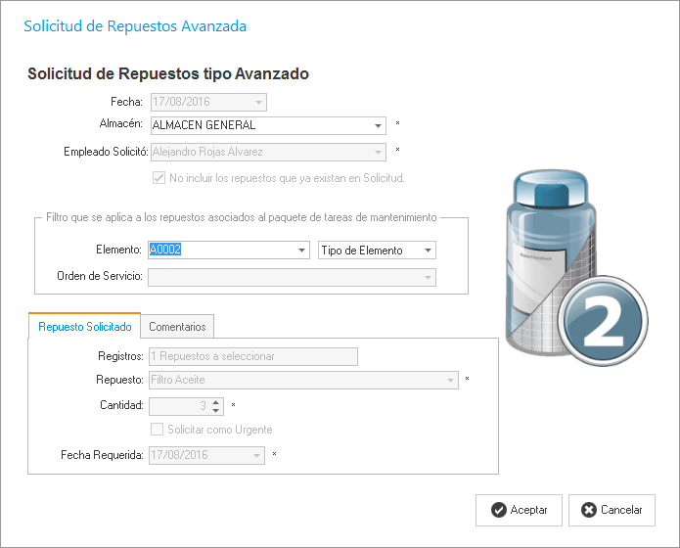Open the Repuesto Filtro Aceite dropdown
The image size is (680, 548).
450,380
